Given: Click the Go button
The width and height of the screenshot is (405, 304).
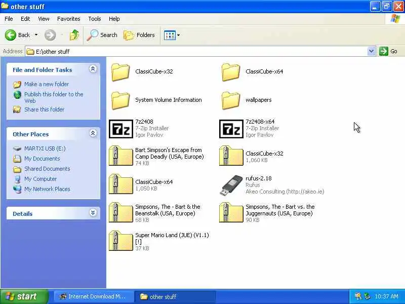Looking at the screenshot, I should pyautogui.click(x=388, y=51).
